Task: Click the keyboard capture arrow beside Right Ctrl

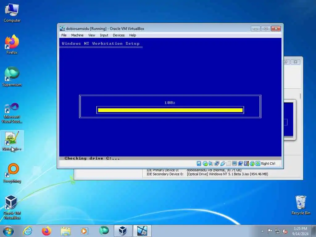Action: point(258,164)
